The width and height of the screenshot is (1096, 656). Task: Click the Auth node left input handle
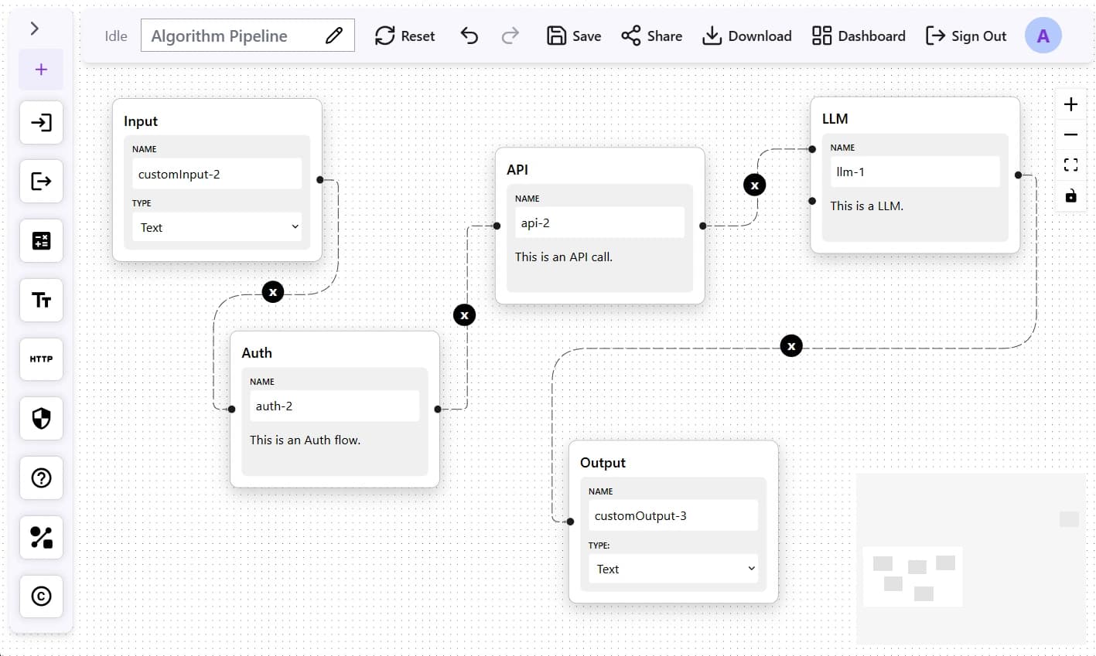(x=231, y=409)
